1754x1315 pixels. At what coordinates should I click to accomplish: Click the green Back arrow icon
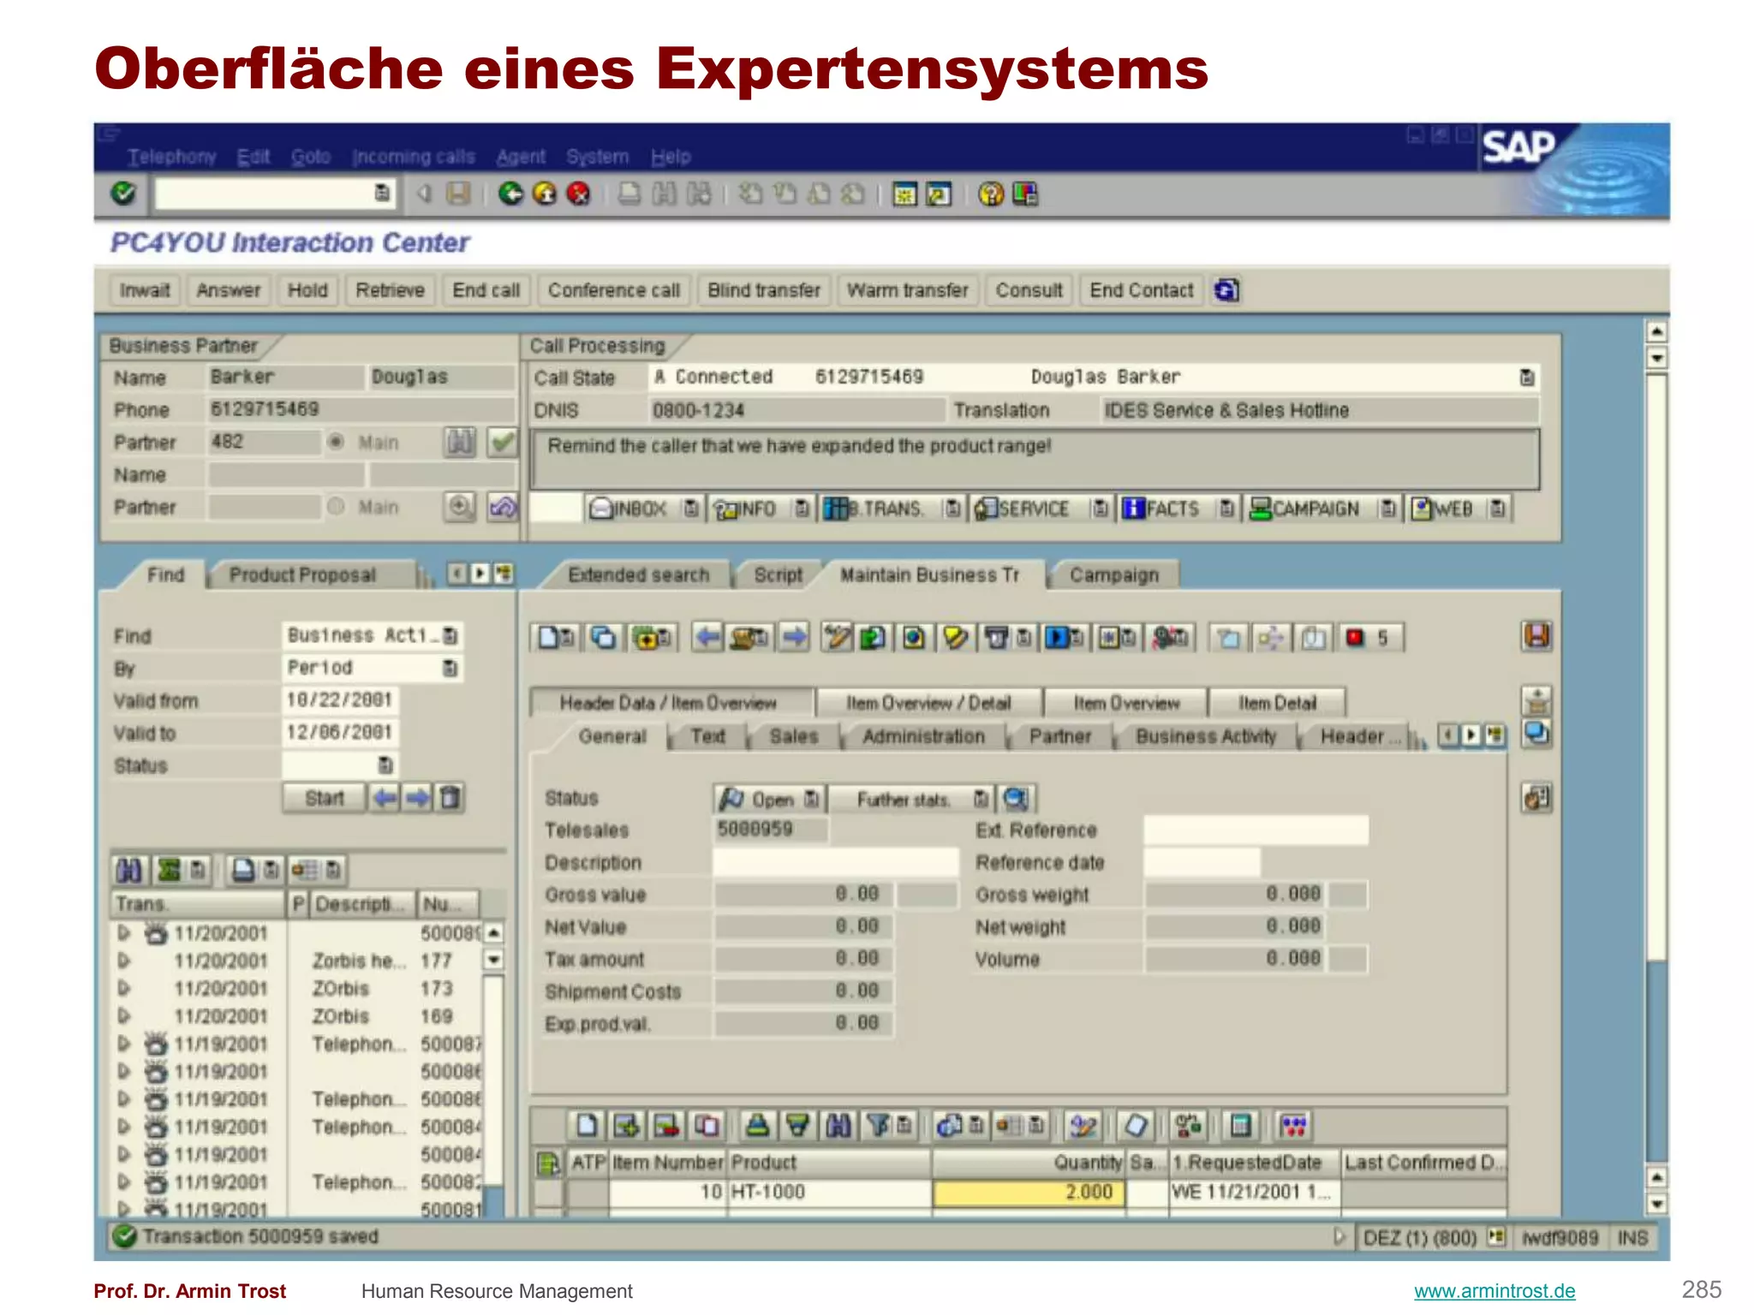[x=511, y=194]
